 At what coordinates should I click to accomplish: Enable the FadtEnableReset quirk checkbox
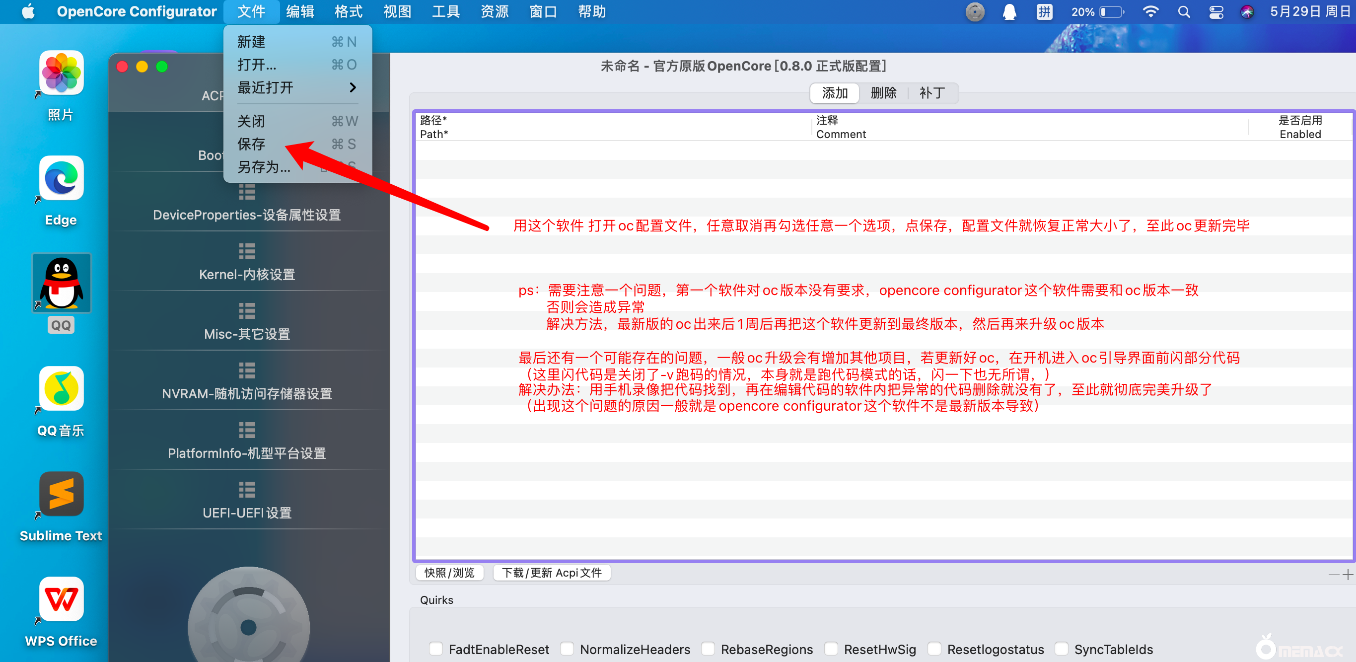[436, 649]
